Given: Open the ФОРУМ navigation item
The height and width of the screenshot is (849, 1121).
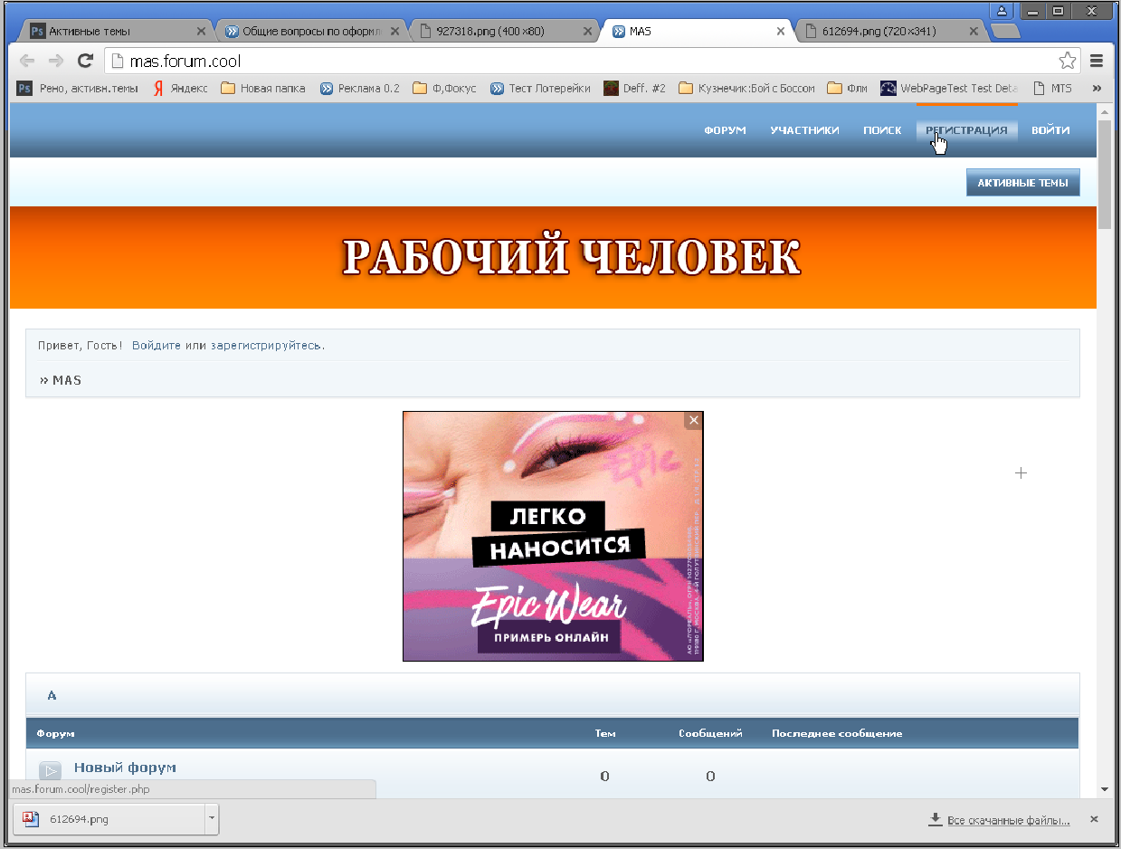Looking at the screenshot, I should [x=725, y=130].
